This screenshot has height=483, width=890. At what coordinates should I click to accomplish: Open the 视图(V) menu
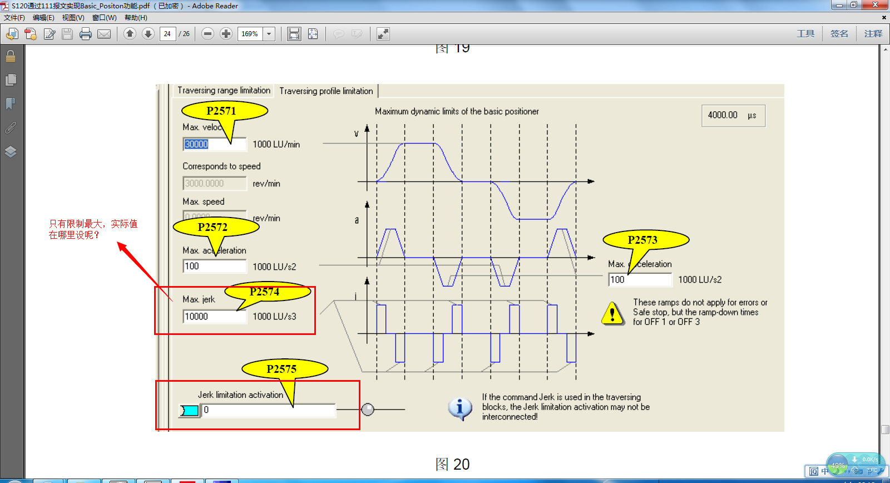[x=73, y=18]
